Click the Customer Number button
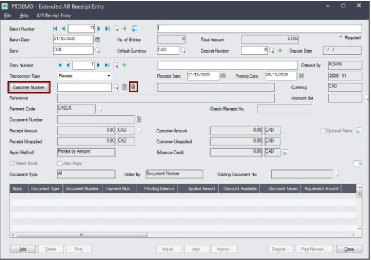 [29, 87]
